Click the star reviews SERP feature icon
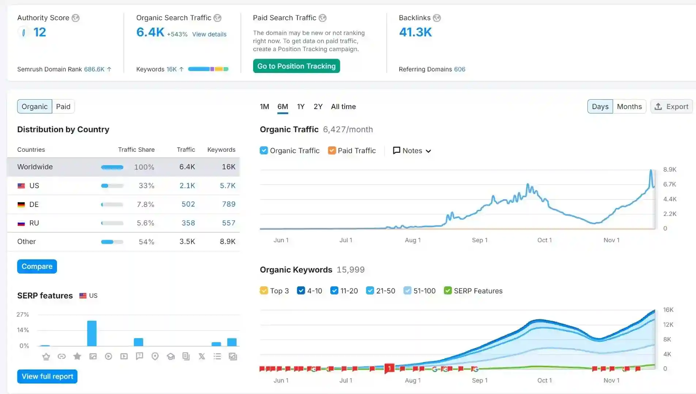Image resolution: width=696 pixels, height=394 pixels. 77,356
